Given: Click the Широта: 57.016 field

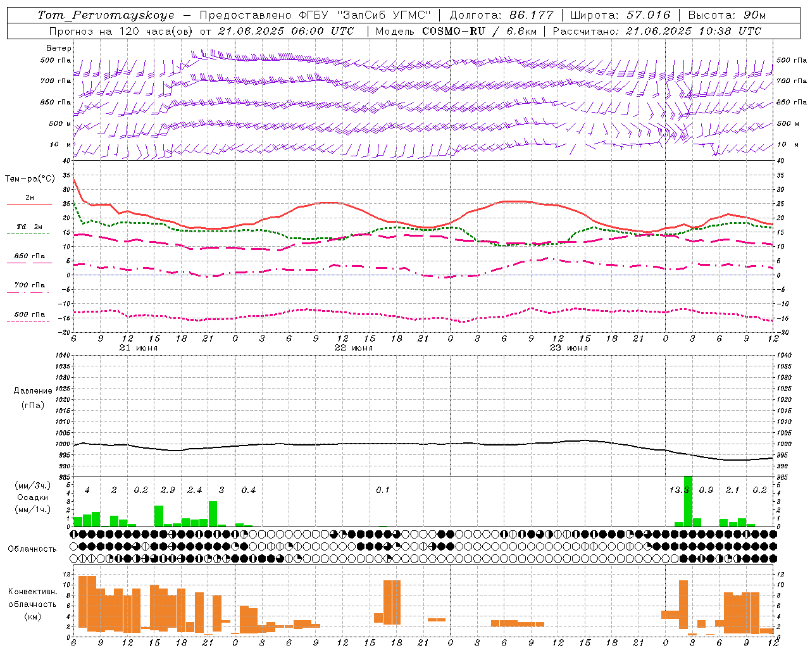Looking at the screenshot, I should (620, 15).
